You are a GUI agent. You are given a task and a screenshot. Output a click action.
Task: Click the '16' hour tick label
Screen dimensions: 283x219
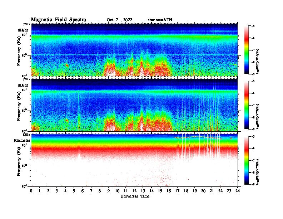[169, 191]
